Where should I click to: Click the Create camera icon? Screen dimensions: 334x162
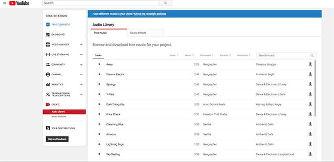click(x=48, y=105)
